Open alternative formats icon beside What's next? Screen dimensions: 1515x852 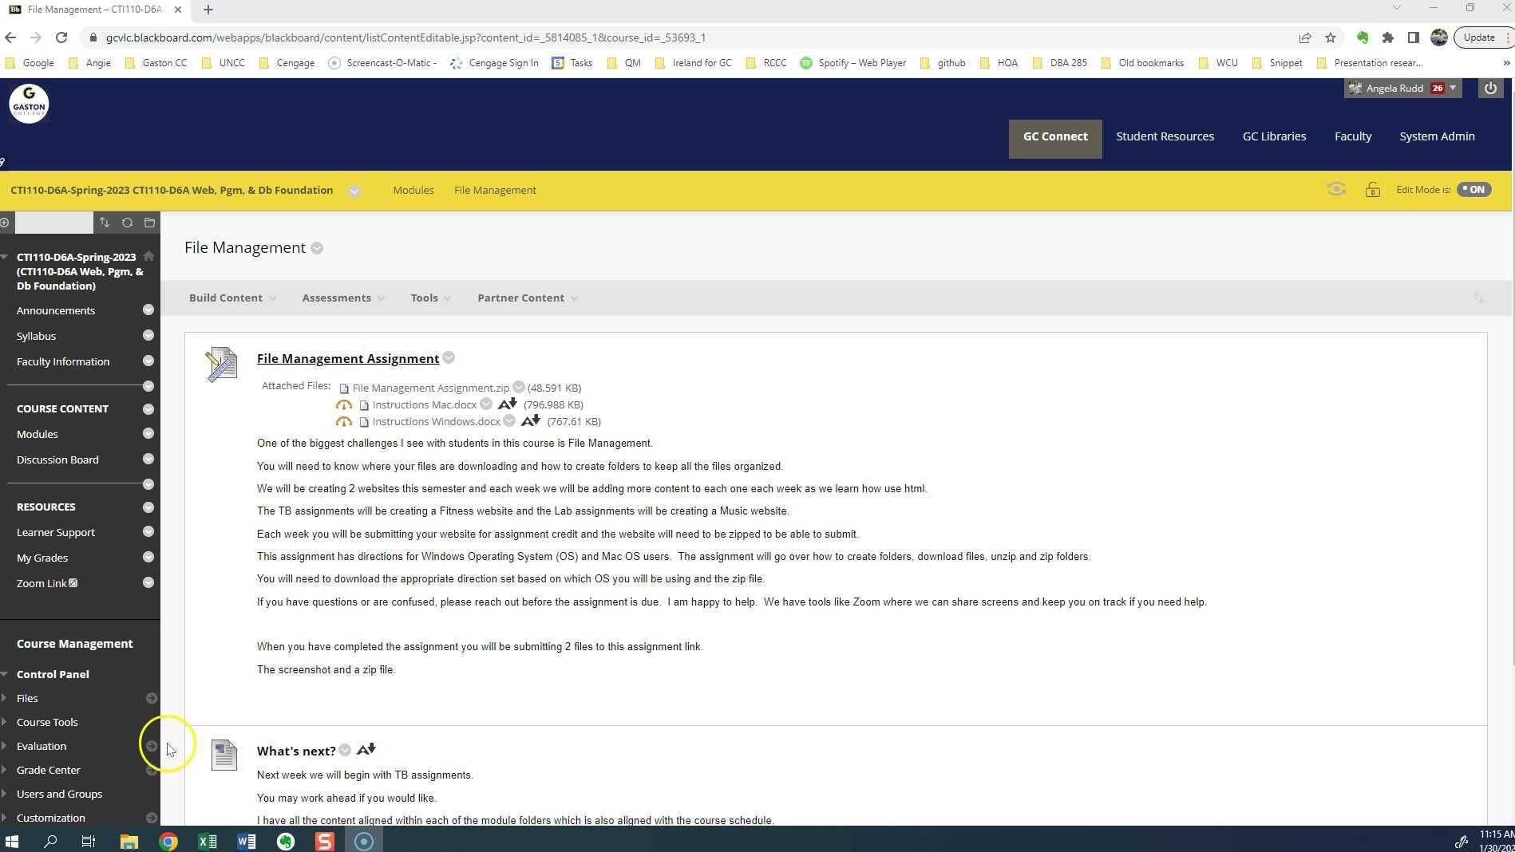[366, 749]
